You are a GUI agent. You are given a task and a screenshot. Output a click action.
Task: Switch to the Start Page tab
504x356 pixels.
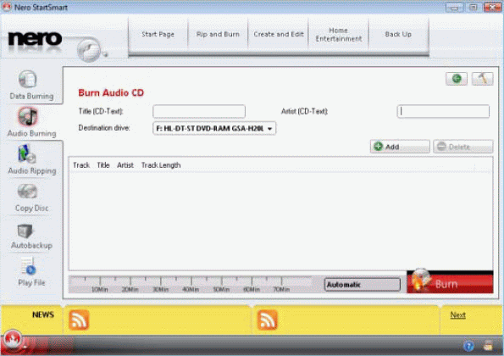tap(158, 35)
